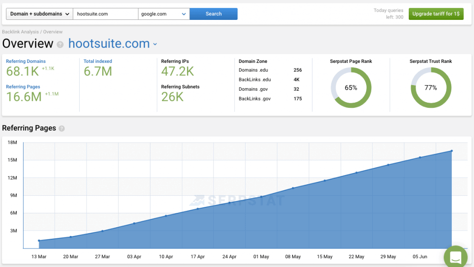Viewport: 474px width, 267px height.
Task: Select the Overview breadcrumb item
Action: pos(52,31)
